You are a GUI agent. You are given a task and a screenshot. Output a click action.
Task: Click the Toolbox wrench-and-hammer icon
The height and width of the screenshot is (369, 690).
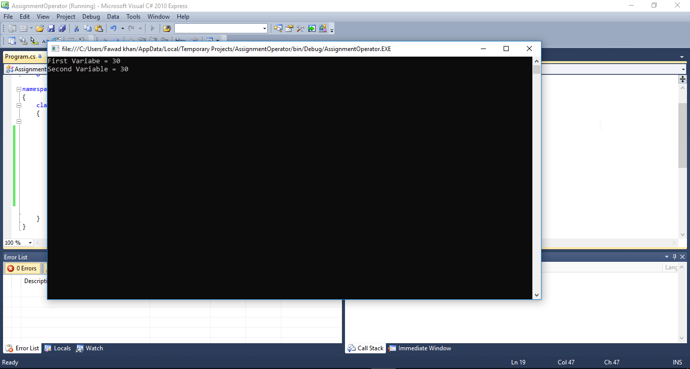[301, 28]
